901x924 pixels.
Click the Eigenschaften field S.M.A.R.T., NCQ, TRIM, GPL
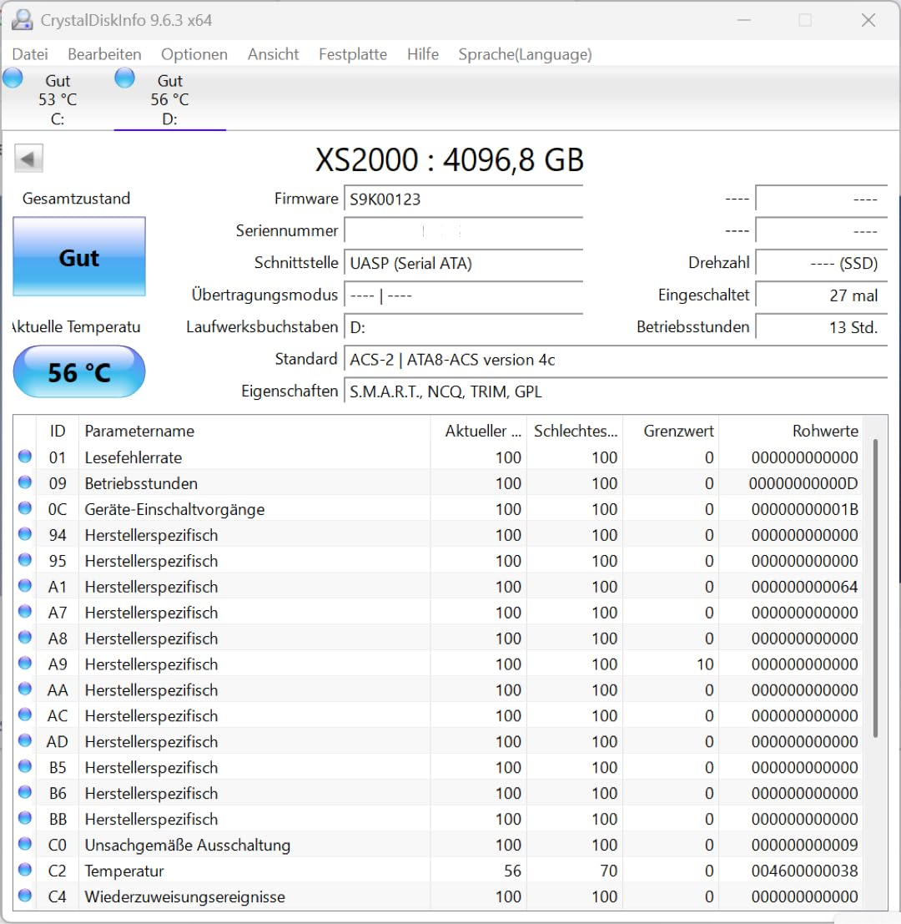[x=616, y=391]
